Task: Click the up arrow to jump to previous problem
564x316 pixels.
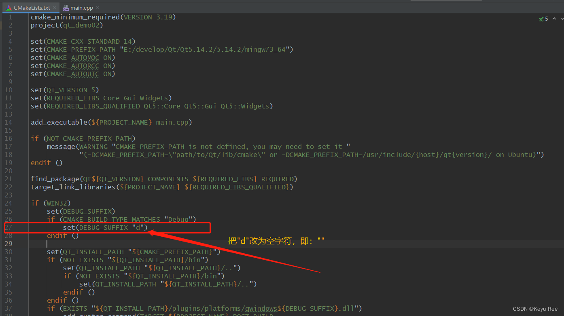Action: (x=554, y=19)
